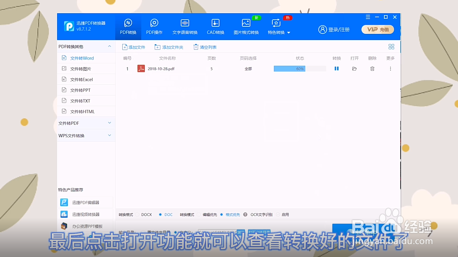The height and width of the screenshot is (257, 458).
Task: Open 文字语音转换 tab
Action: (x=185, y=27)
